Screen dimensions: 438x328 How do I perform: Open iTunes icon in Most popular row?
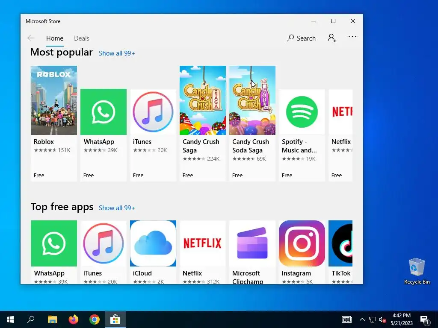point(153,112)
